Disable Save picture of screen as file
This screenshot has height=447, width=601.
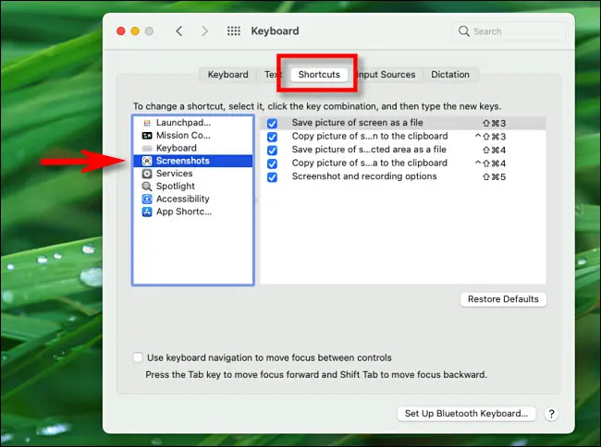(272, 123)
